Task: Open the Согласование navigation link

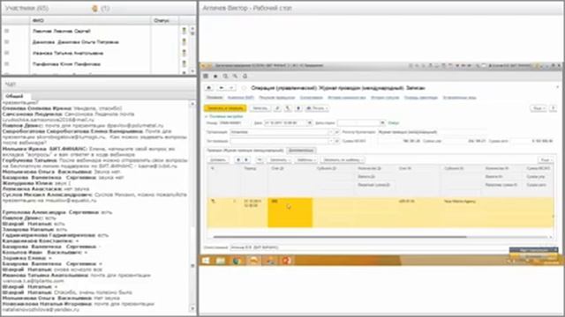Action: coord(312,98)
